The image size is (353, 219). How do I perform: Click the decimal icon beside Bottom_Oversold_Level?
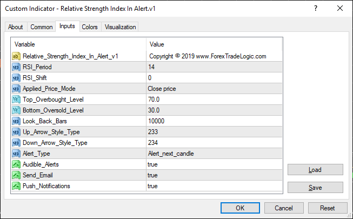tap(16, 110)
